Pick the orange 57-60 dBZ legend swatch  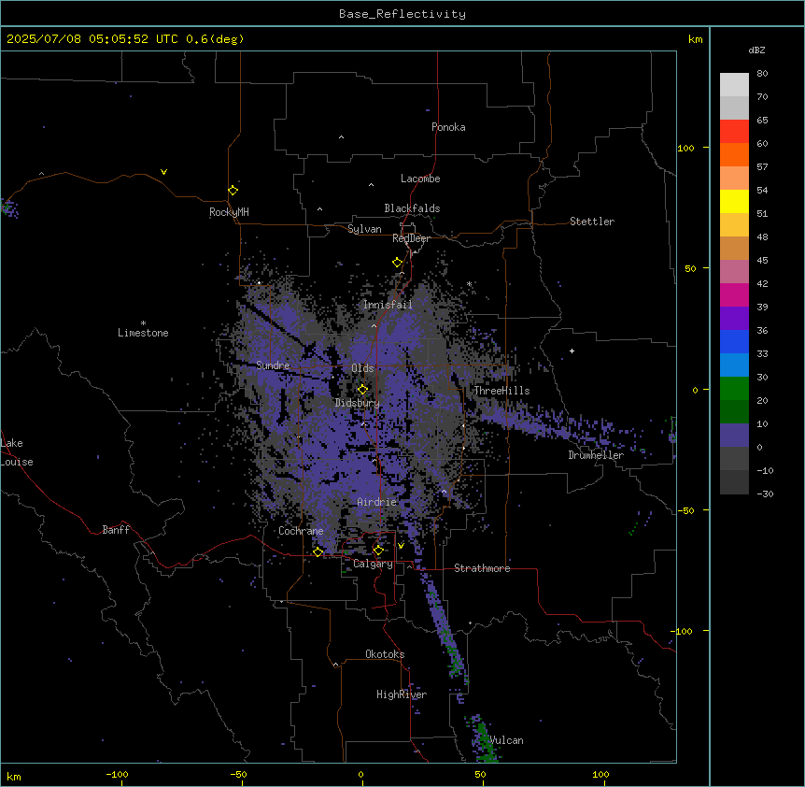(734, 154)
